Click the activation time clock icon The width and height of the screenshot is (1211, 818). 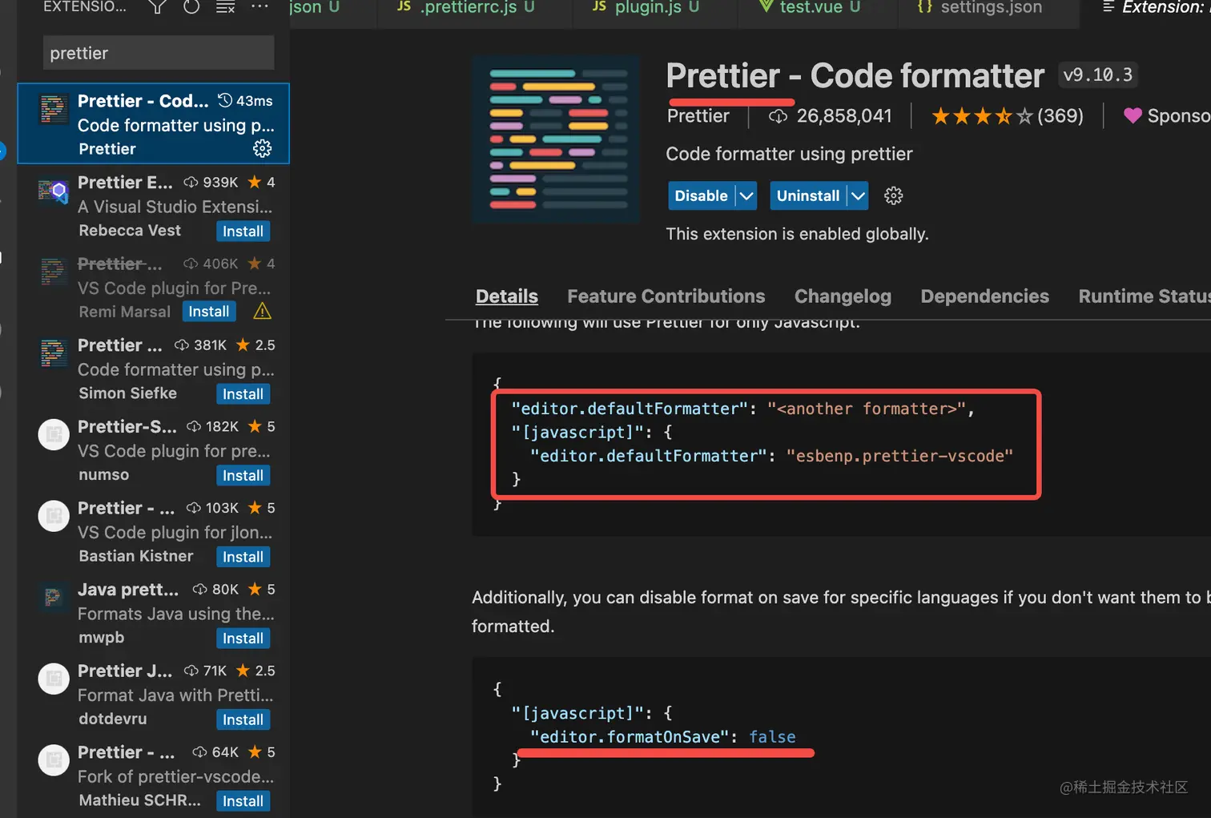225,100
